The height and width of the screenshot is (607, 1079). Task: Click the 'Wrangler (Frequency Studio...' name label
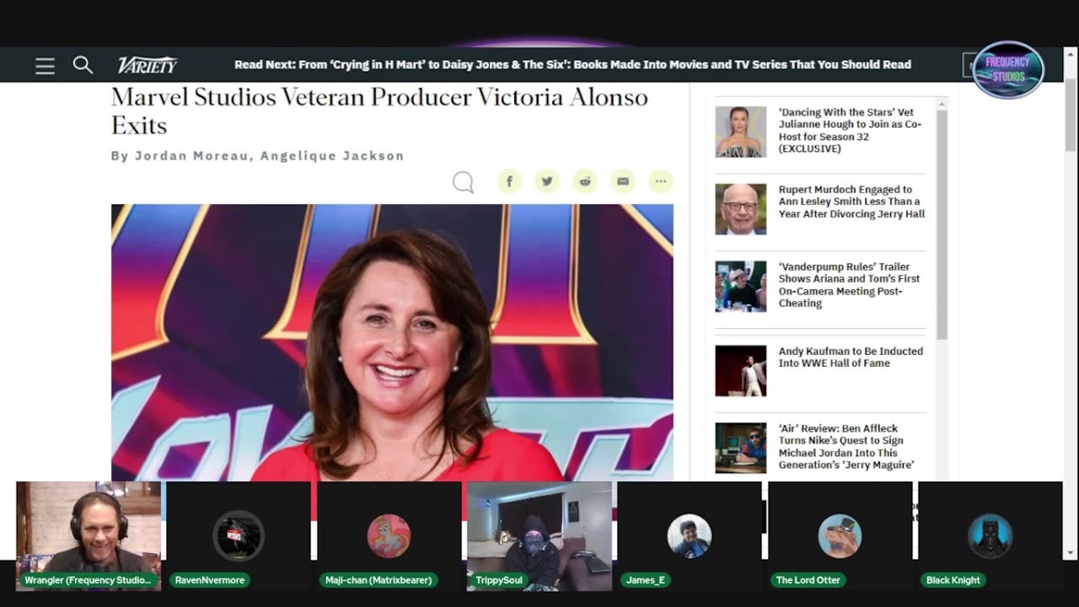click(x=89, y=580)
